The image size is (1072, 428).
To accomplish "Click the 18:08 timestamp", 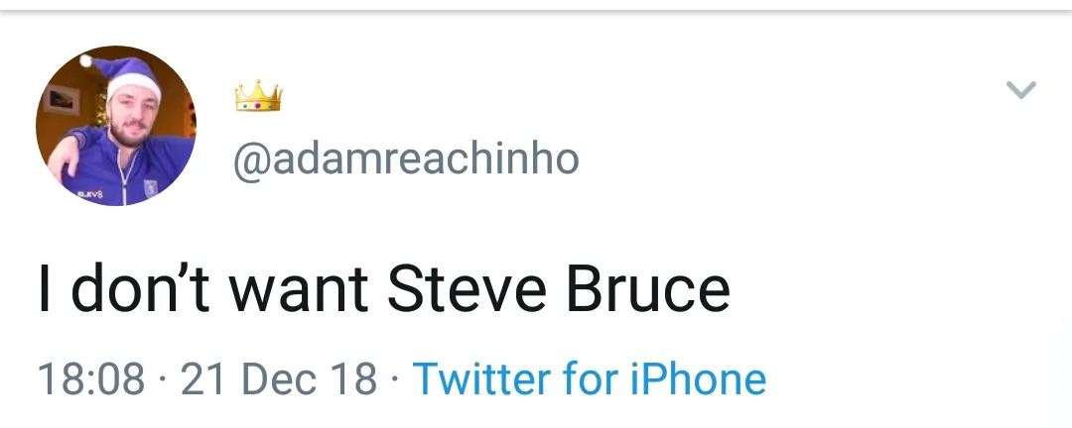I will (x=90, y=379).
